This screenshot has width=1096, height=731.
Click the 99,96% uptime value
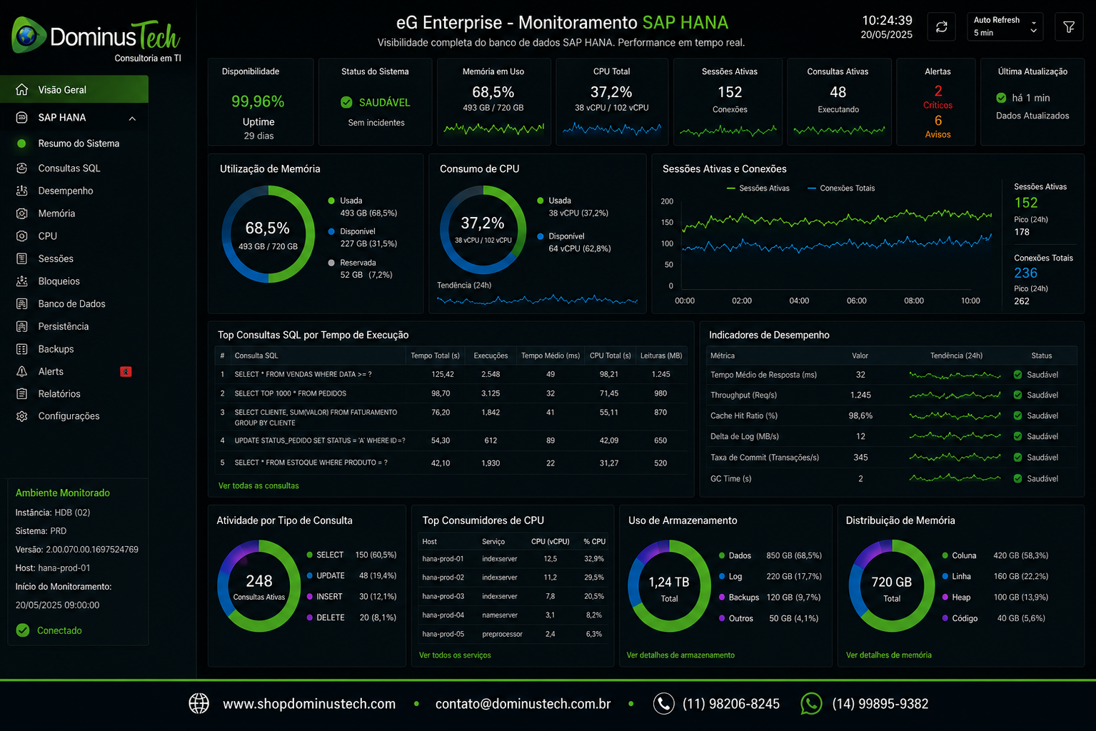tap(258, 101)
